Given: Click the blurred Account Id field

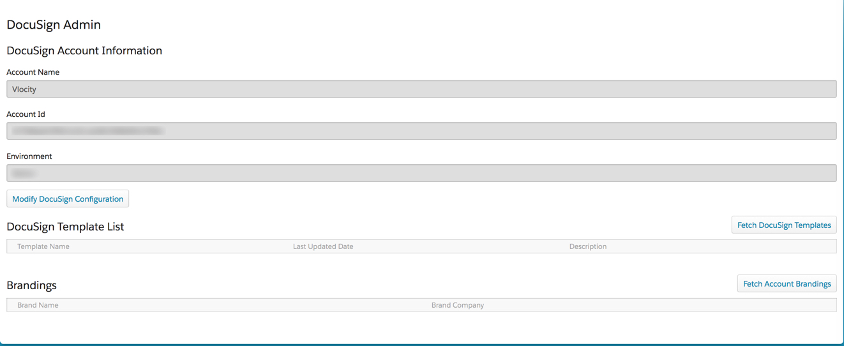Looking at the screenshot, I should [x=421, y=131].
